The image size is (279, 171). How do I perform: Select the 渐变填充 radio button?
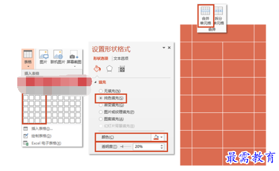[101, 105]
